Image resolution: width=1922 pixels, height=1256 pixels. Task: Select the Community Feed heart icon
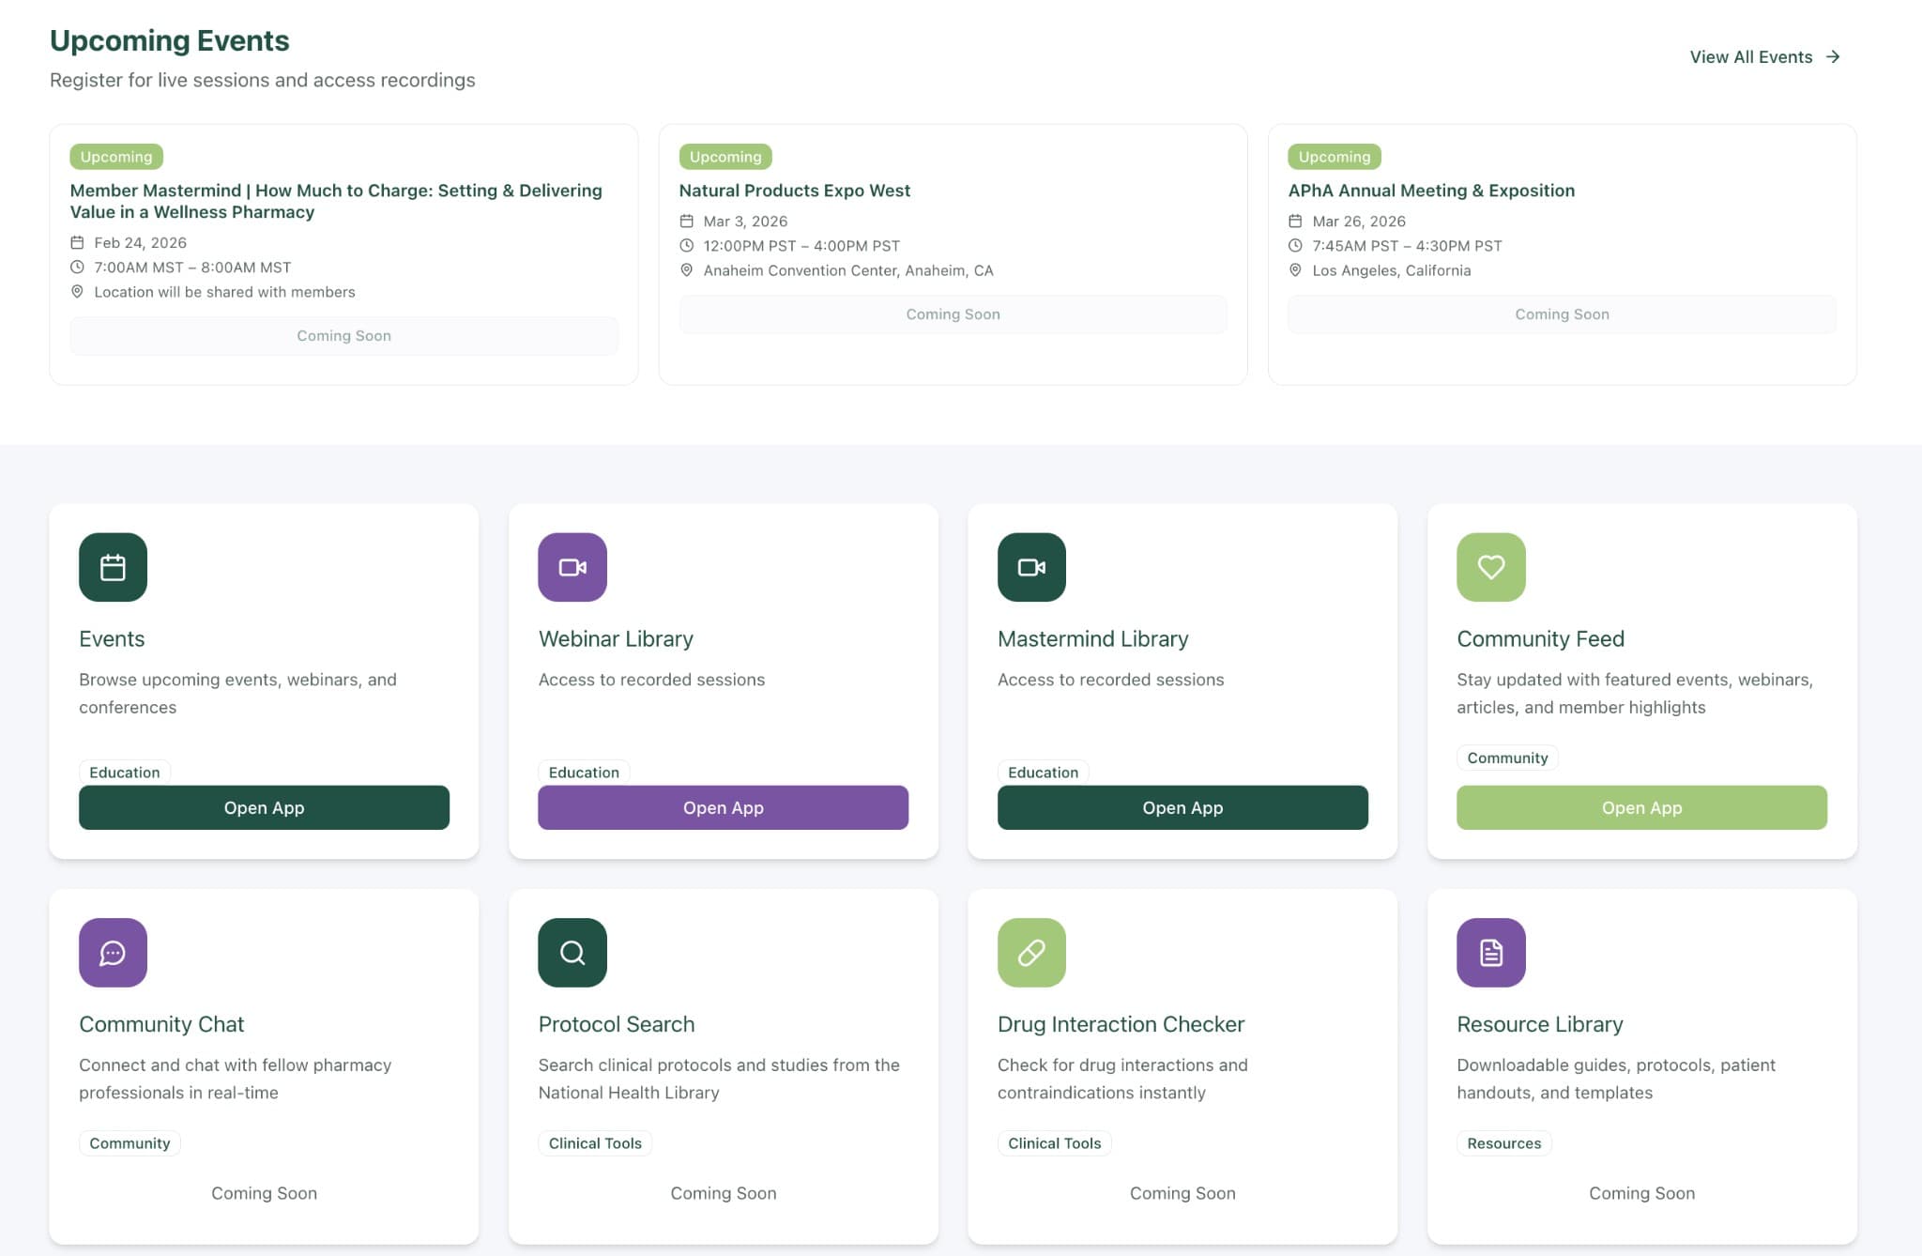[x=1490, y=567]
